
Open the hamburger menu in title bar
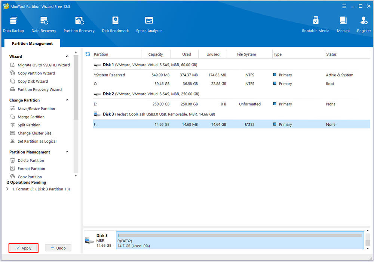click(x=344, y=6)
